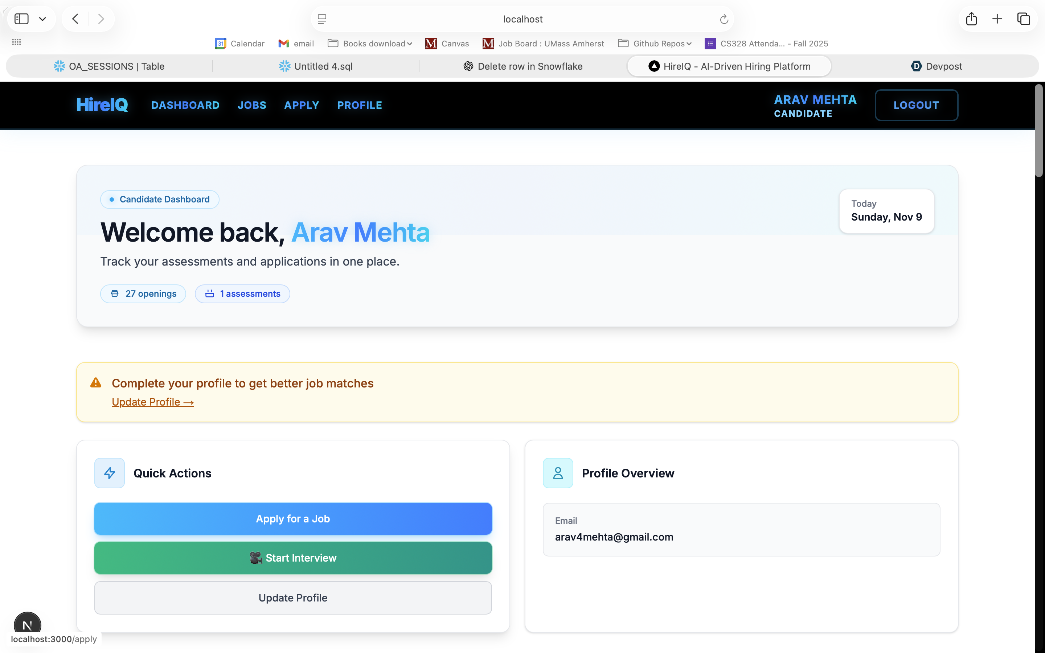Click the Profile Overview person icon
Viewport: 1045px width, 653px height.
pyautogui.click(x=558, y=473)
